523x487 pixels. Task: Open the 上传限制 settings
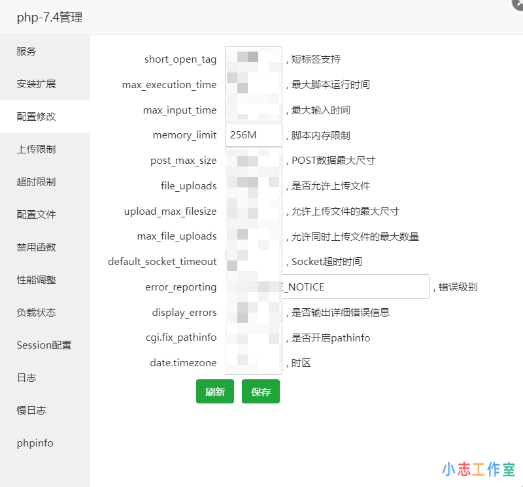pyautogui.click(x=36, y=149)
